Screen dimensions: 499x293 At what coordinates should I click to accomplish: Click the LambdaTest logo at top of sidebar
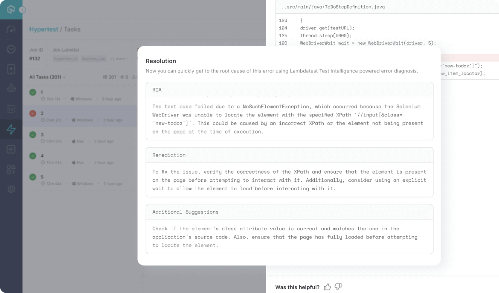tap(11, 9)
